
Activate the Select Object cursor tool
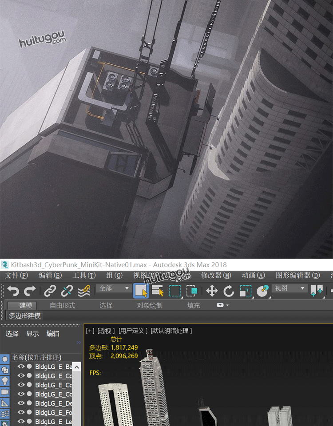[141, 291]
